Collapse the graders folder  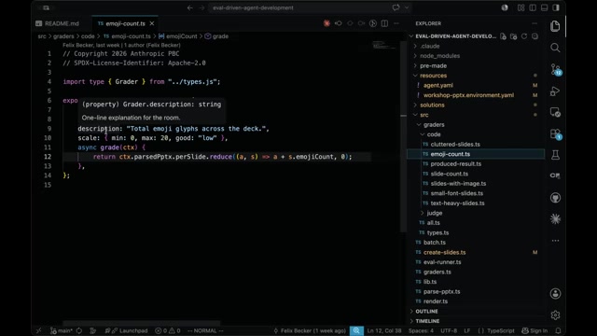(434, 124)
